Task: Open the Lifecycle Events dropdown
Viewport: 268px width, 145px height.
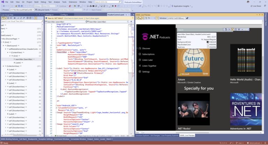Action: (42, 10)
